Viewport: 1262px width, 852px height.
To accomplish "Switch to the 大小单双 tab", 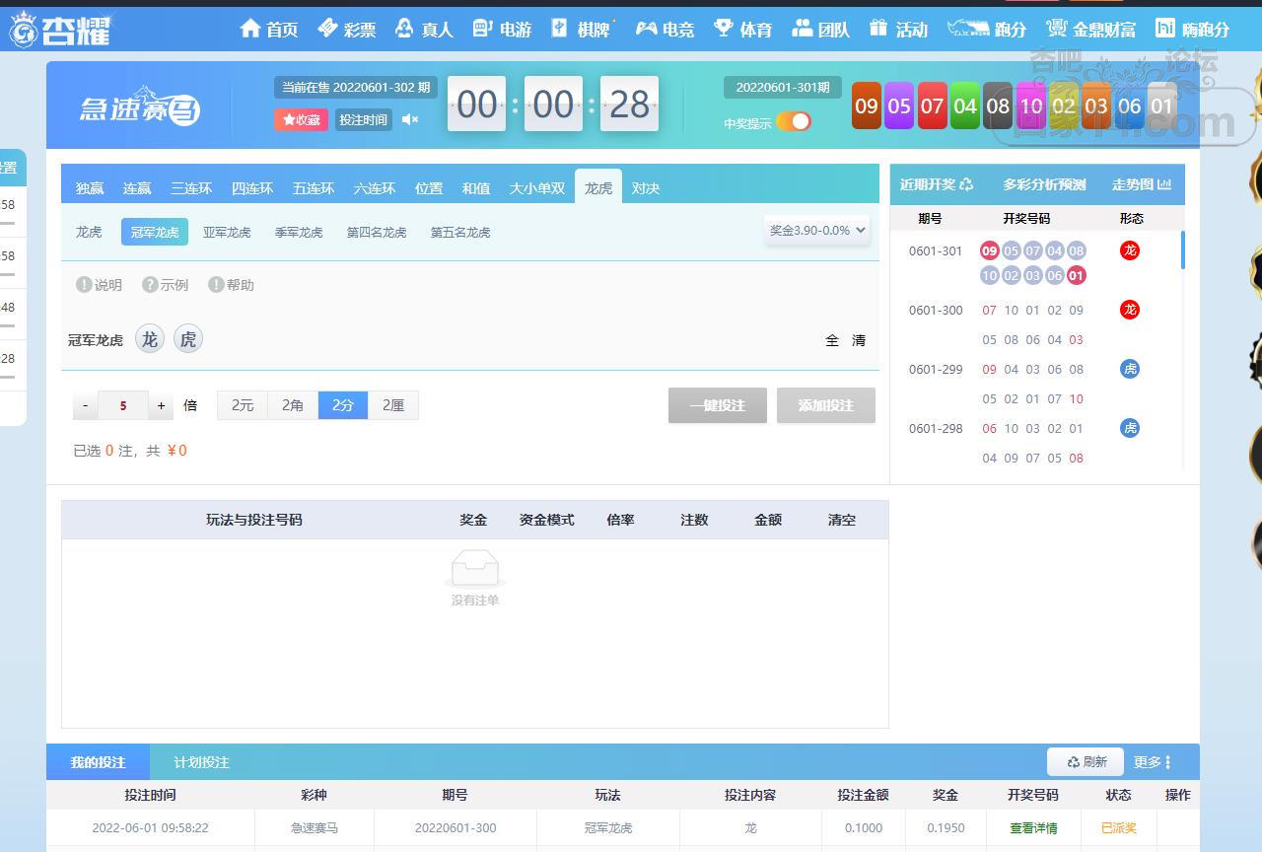I will tap(536, 188).
